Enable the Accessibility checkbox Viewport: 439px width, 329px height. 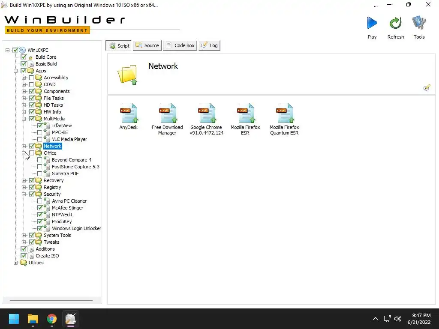[x=31, y=78]
